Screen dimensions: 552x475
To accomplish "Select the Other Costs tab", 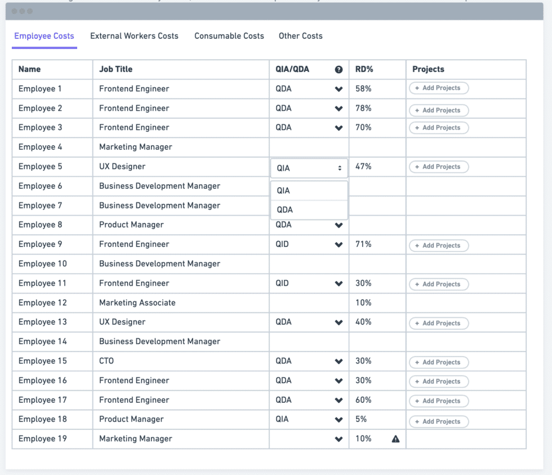I will tap(301, 36).
